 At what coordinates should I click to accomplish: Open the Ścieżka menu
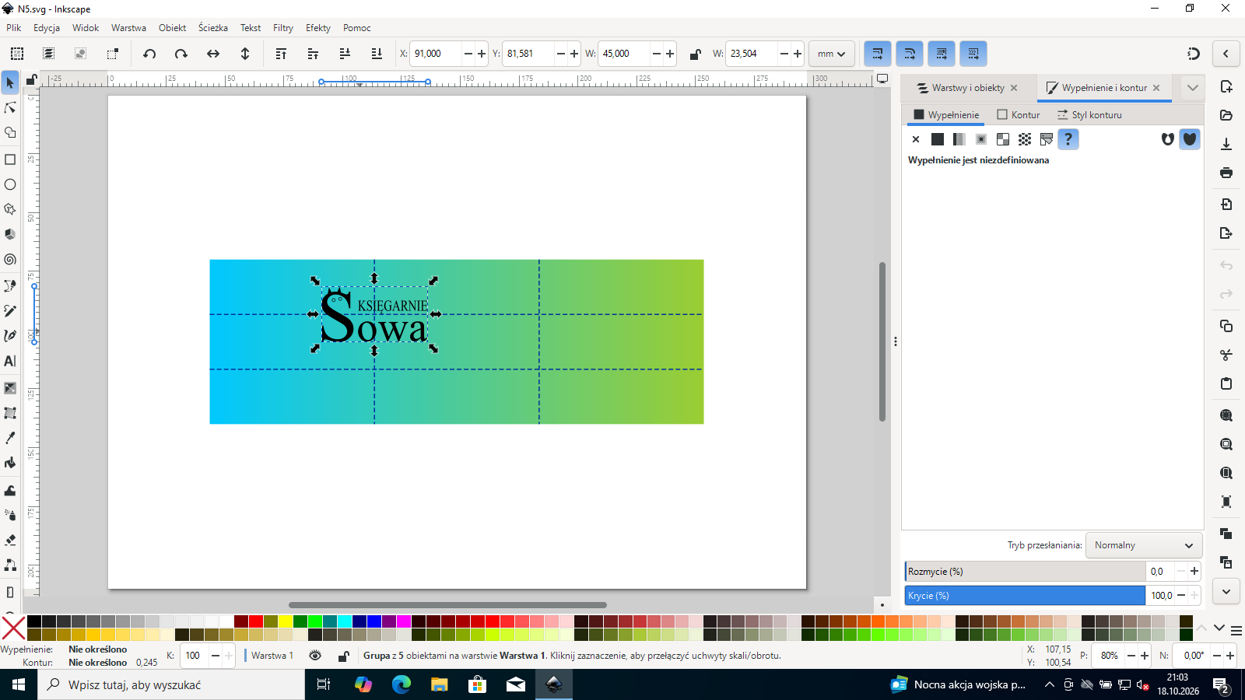pos(213,28)
